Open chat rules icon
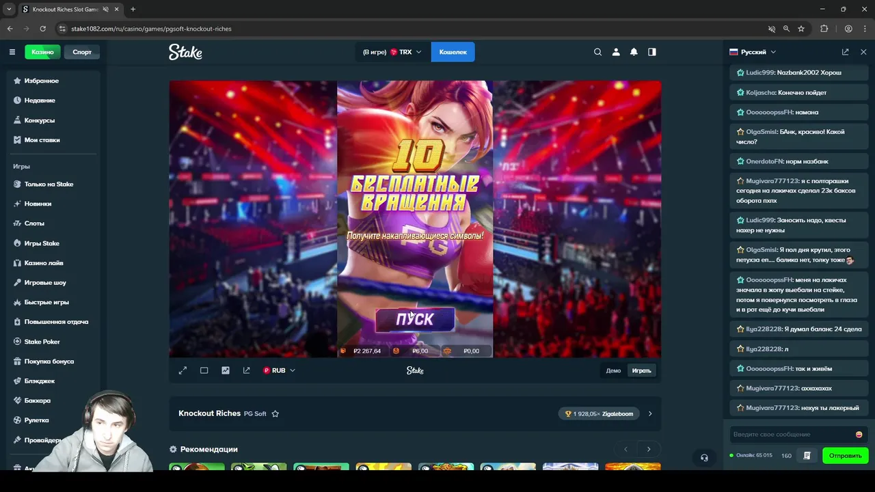This screenshot has width=875, height=492. click(807, 456)
